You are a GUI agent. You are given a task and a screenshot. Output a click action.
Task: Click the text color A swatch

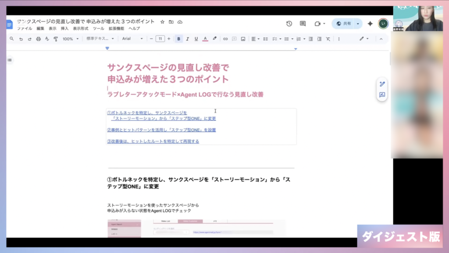coord(205,39)
